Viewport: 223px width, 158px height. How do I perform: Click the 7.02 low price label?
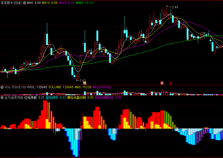click(x=83, y=81)
